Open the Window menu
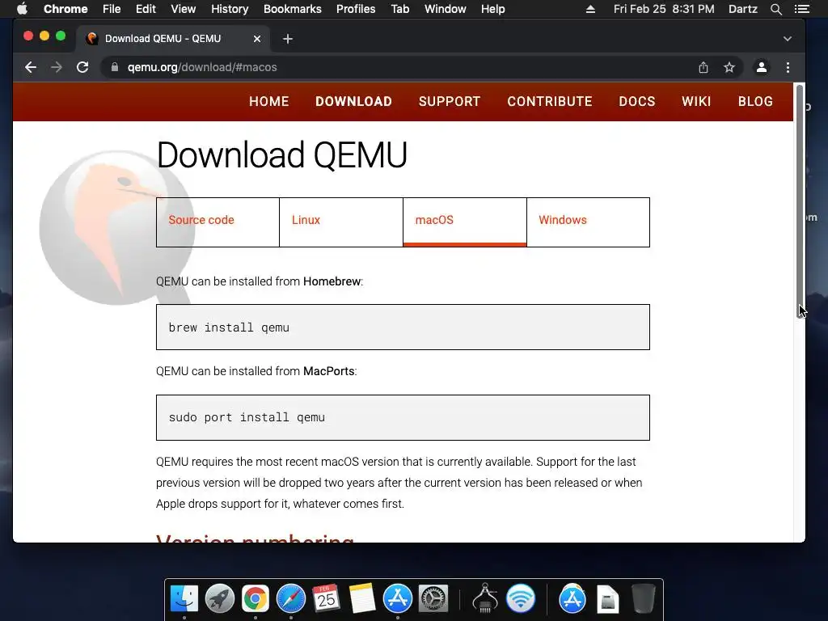828x621 pixels. pyautogui.click(x=446, y=9)
